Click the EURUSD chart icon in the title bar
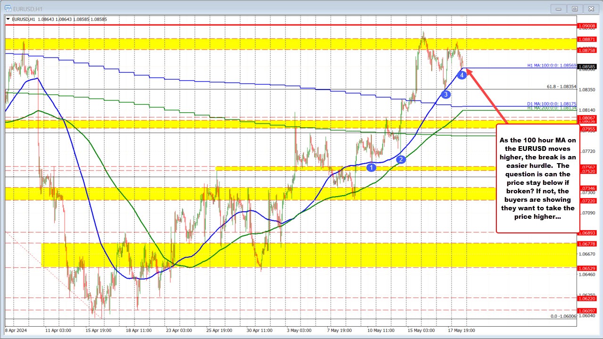 (x=8, y=8)
